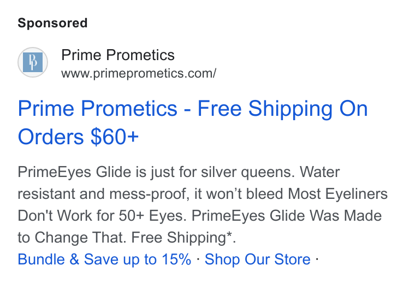
Task: Click the Prime Prometics logo icon
Action: (x=33, y=62)
